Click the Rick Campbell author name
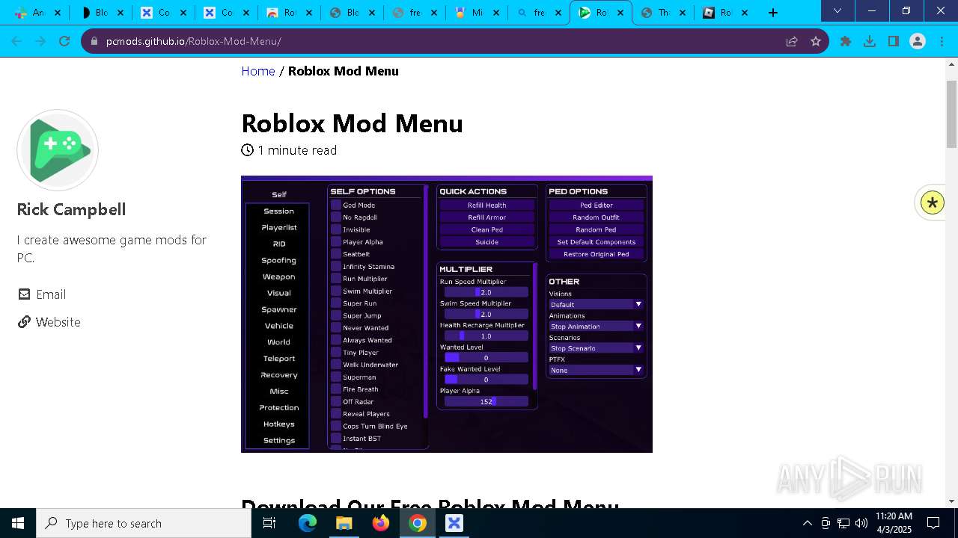 pos(71,209)
